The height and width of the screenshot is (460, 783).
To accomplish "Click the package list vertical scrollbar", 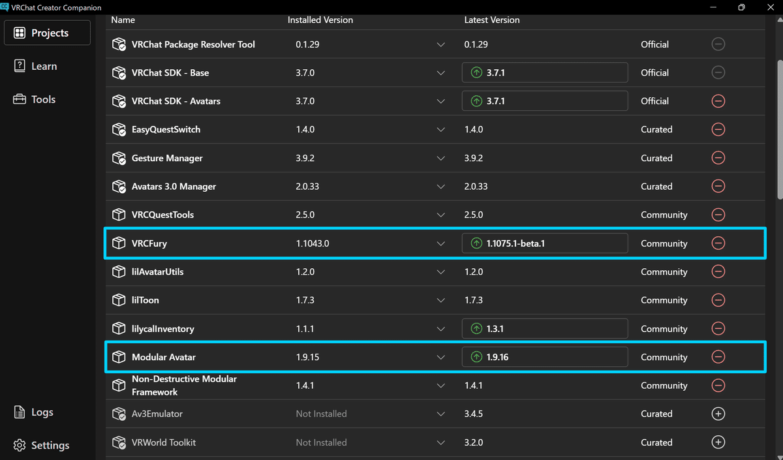I will click(779, 129).
